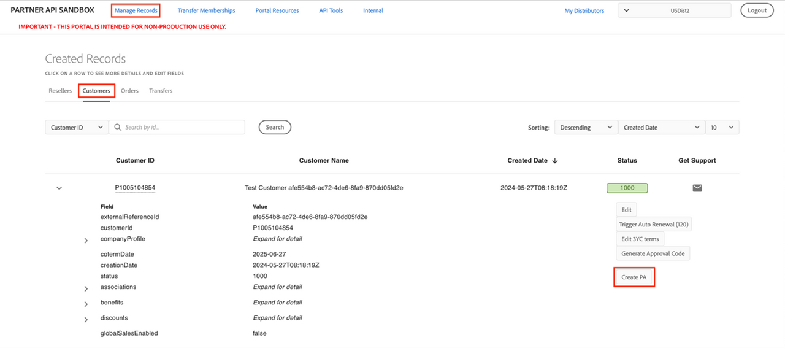
Task: Expand the benefits field details
Action: point(86,304)
